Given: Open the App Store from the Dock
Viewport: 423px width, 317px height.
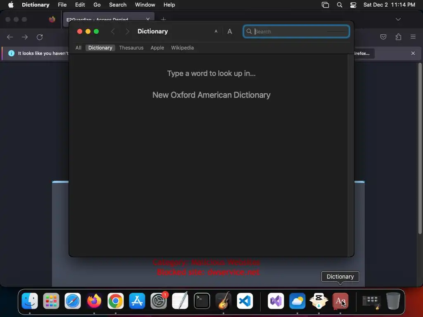Looking at the screenshot, I should (137, 300).
